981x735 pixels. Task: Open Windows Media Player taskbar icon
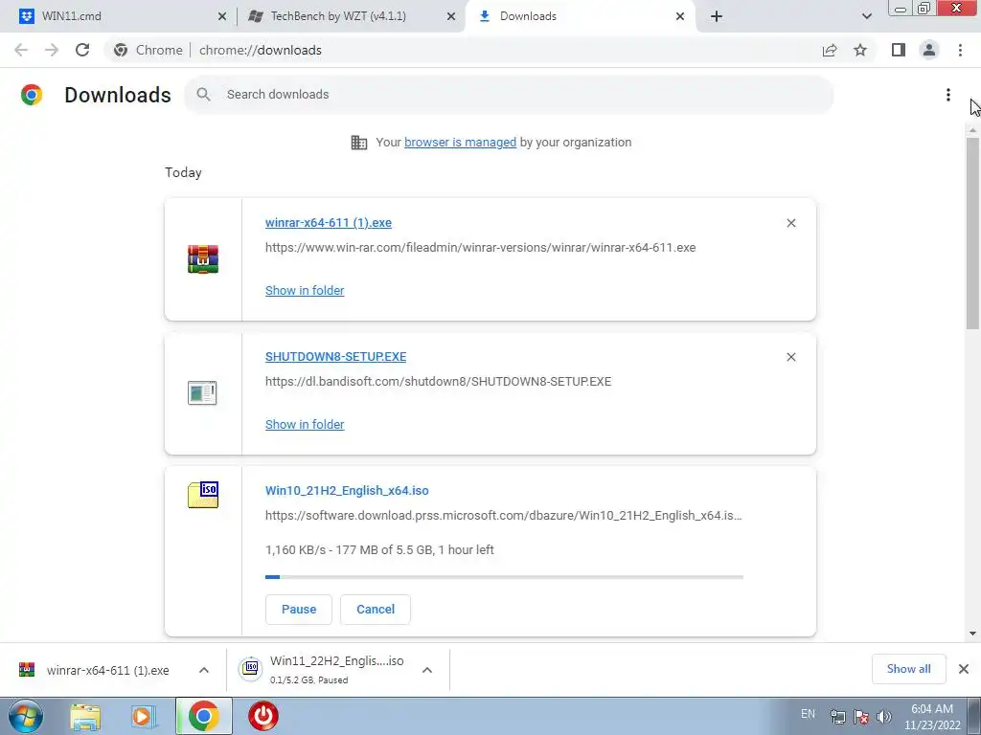point(143,716)
